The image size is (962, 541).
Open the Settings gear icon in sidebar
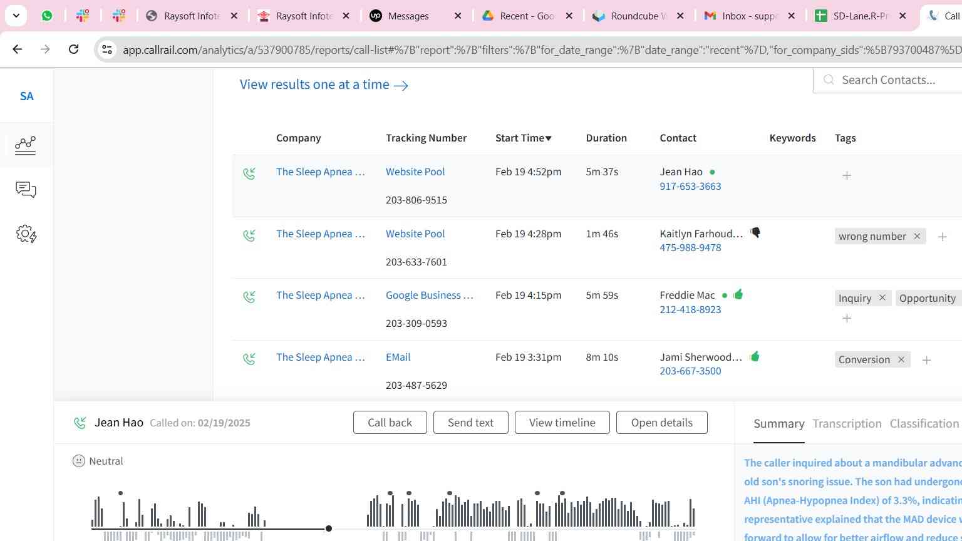tap(26, 234)
